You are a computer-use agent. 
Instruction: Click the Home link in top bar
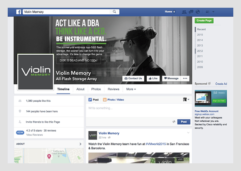169,12
